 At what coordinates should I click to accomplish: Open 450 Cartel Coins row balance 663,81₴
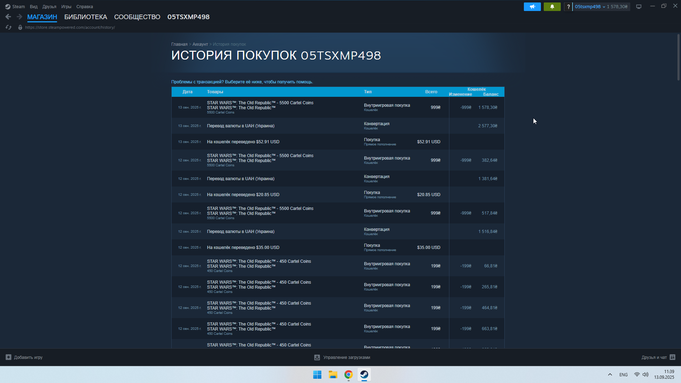pyautogui.click(x=338, y=329)
